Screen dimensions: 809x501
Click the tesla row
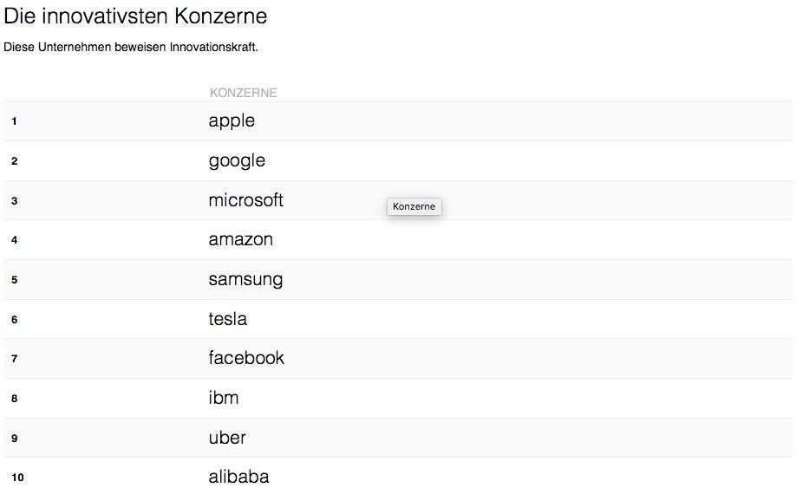(x=227, y=319)
